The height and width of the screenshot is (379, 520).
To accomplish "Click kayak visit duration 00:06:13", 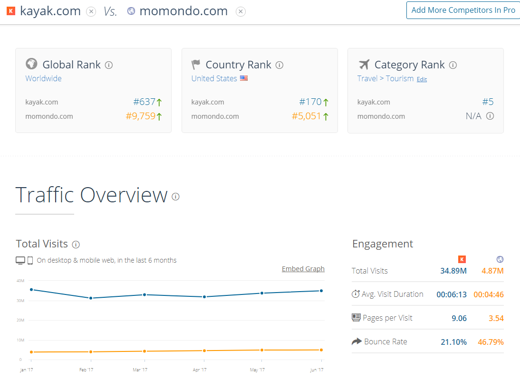I will pyautogui.click(x=452, y=294).
